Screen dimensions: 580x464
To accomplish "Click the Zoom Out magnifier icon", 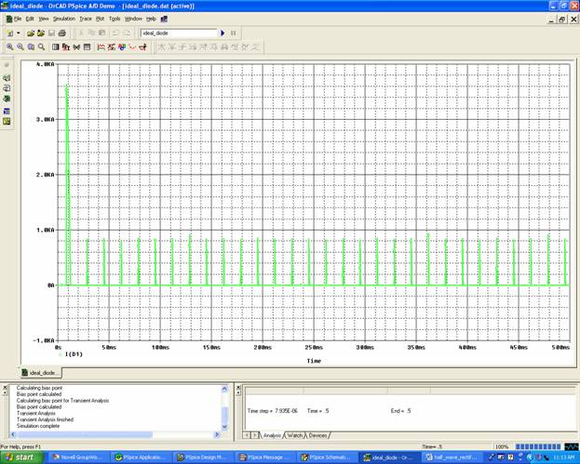I will tap(20, 46).
